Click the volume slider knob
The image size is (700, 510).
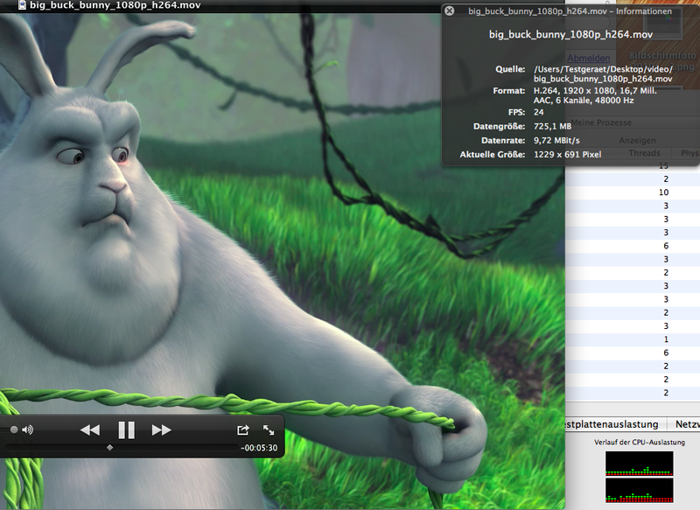pos(14,430)
